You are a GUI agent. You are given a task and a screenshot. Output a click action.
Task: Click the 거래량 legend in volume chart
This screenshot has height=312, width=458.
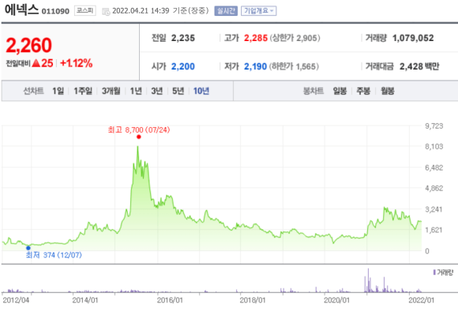click(x=443, y=273)
